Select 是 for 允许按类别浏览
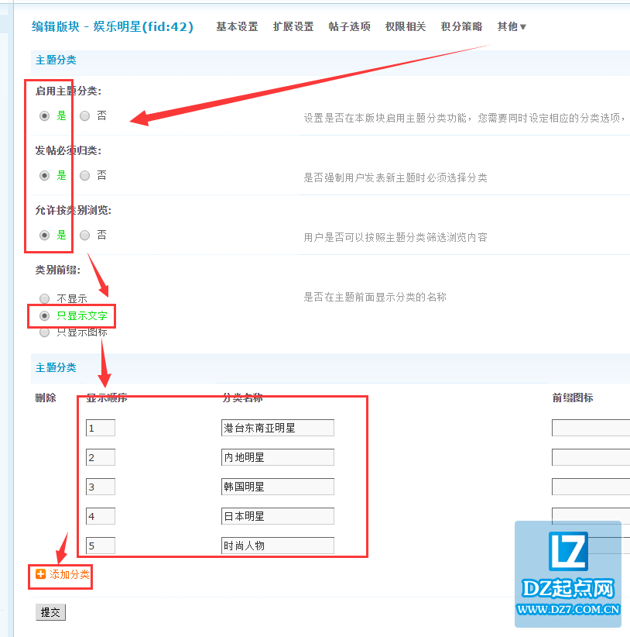Viewport: 630px width, 637px height. [x=45, y=236]
